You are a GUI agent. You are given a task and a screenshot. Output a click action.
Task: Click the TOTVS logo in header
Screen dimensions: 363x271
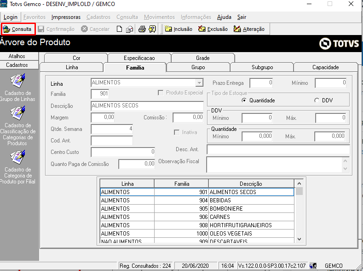click(x=339, y=44)
